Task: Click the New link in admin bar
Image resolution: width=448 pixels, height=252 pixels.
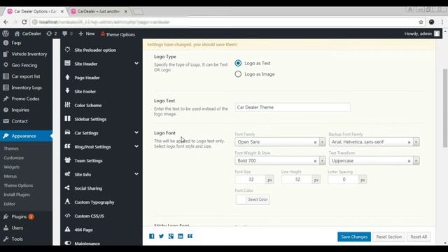Action: tap(87, 34)
